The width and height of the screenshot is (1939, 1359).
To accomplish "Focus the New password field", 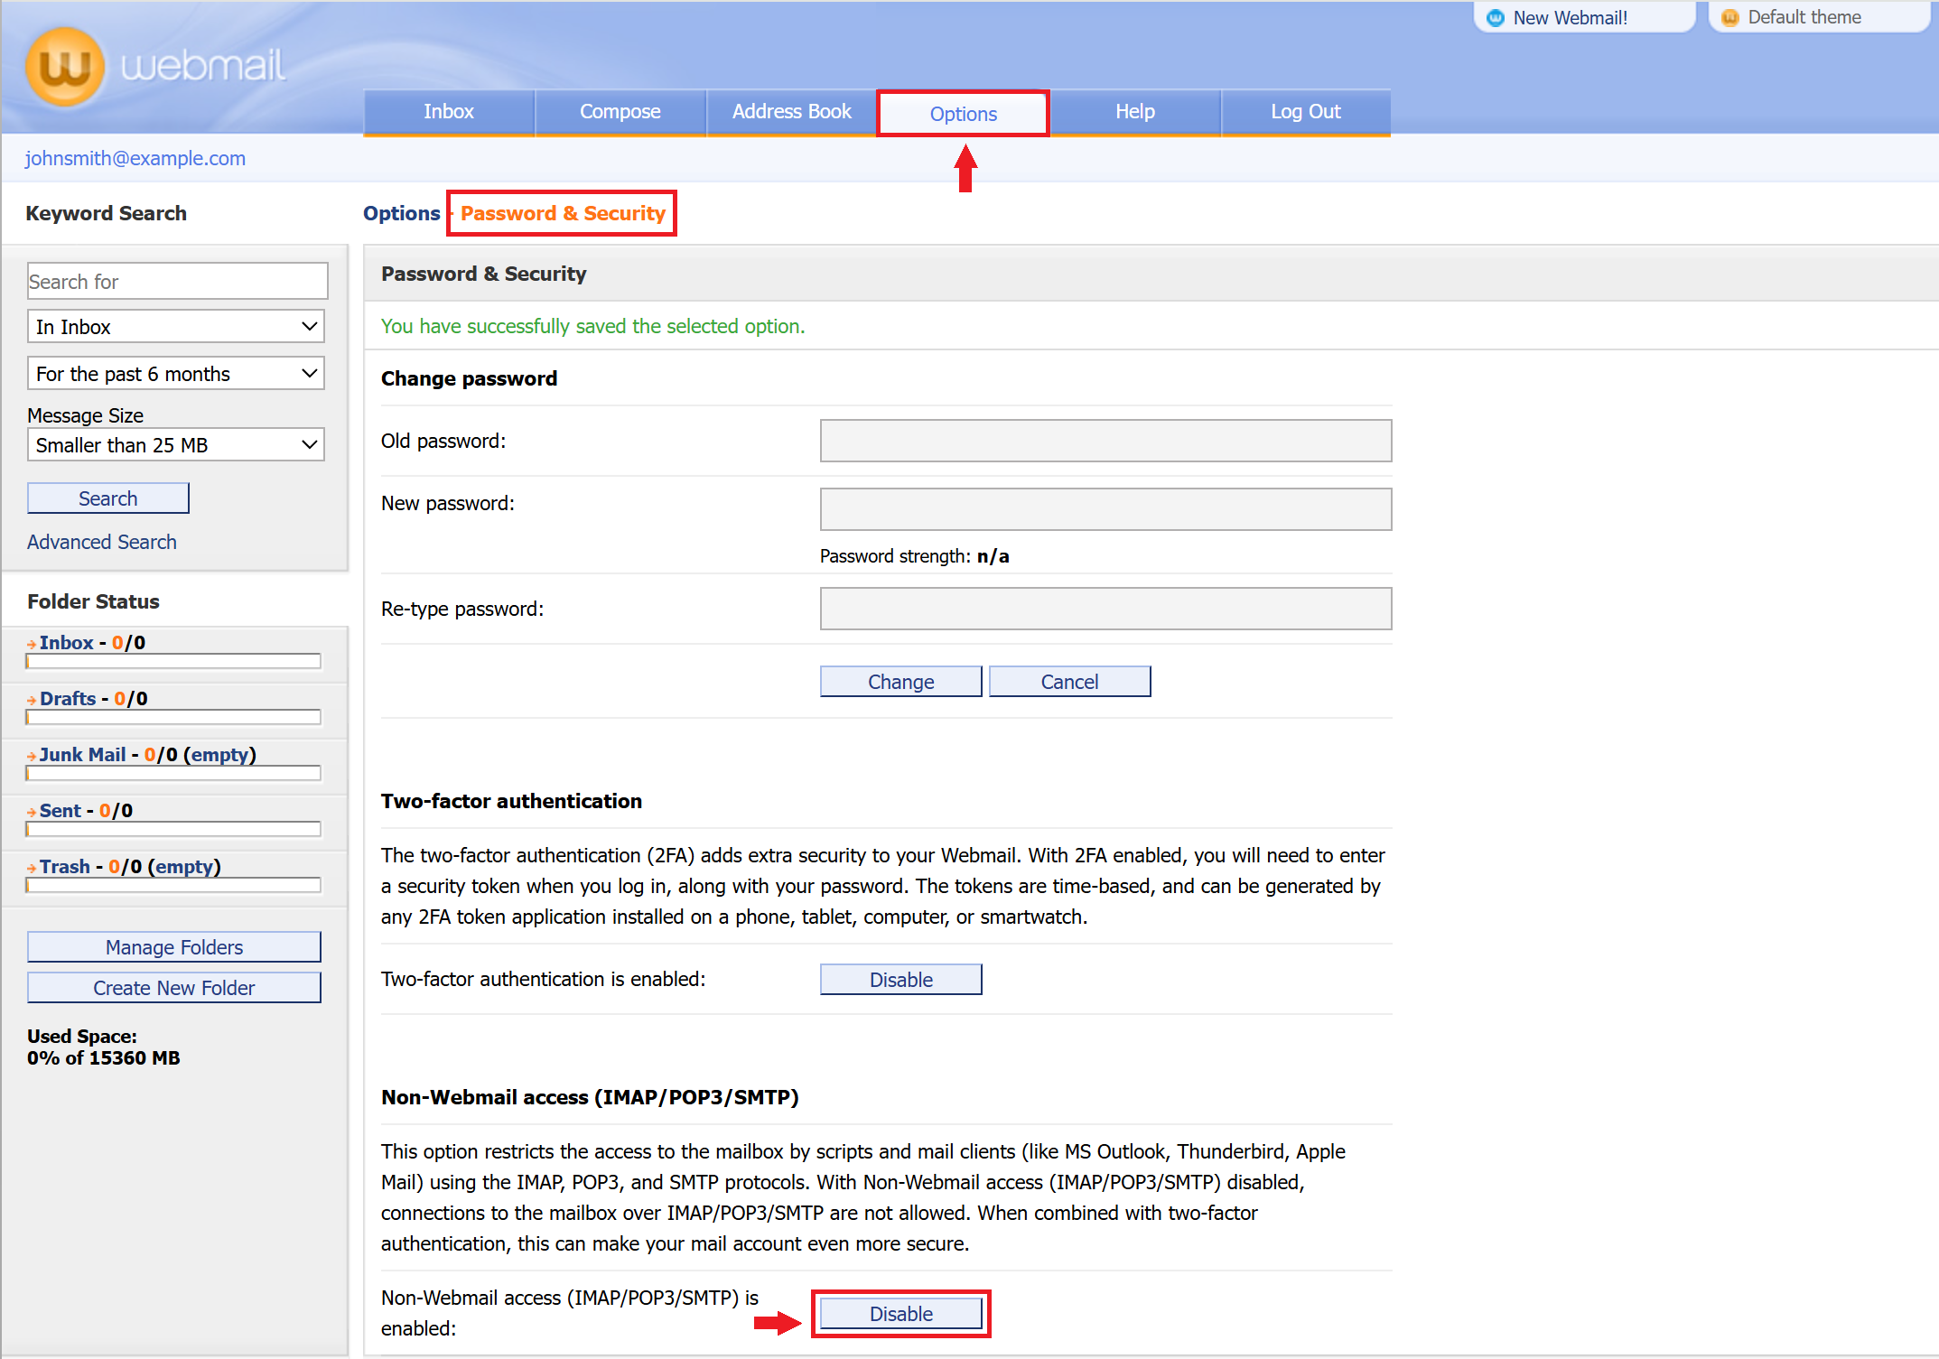I will (1106, 509).
